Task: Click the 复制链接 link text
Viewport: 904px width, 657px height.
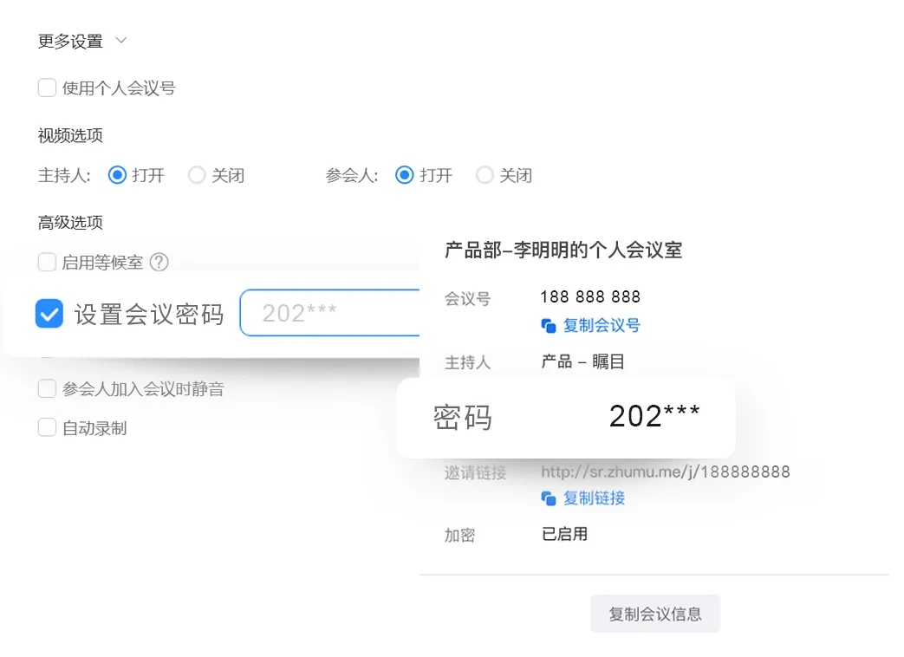Action: (594, 498)
